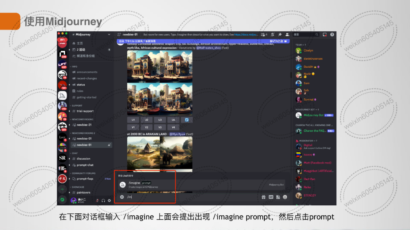410x230 pixels.
Task: Open the getting-started channel
Action: point(86,97)
